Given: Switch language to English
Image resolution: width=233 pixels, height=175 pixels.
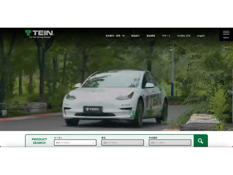Looking at the screenshot, I should pyautogui.click(x=201, y=36).
